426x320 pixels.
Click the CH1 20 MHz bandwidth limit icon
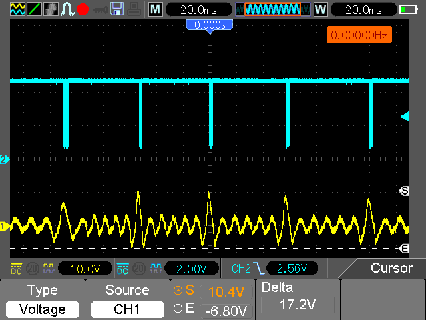coord(33,269)
